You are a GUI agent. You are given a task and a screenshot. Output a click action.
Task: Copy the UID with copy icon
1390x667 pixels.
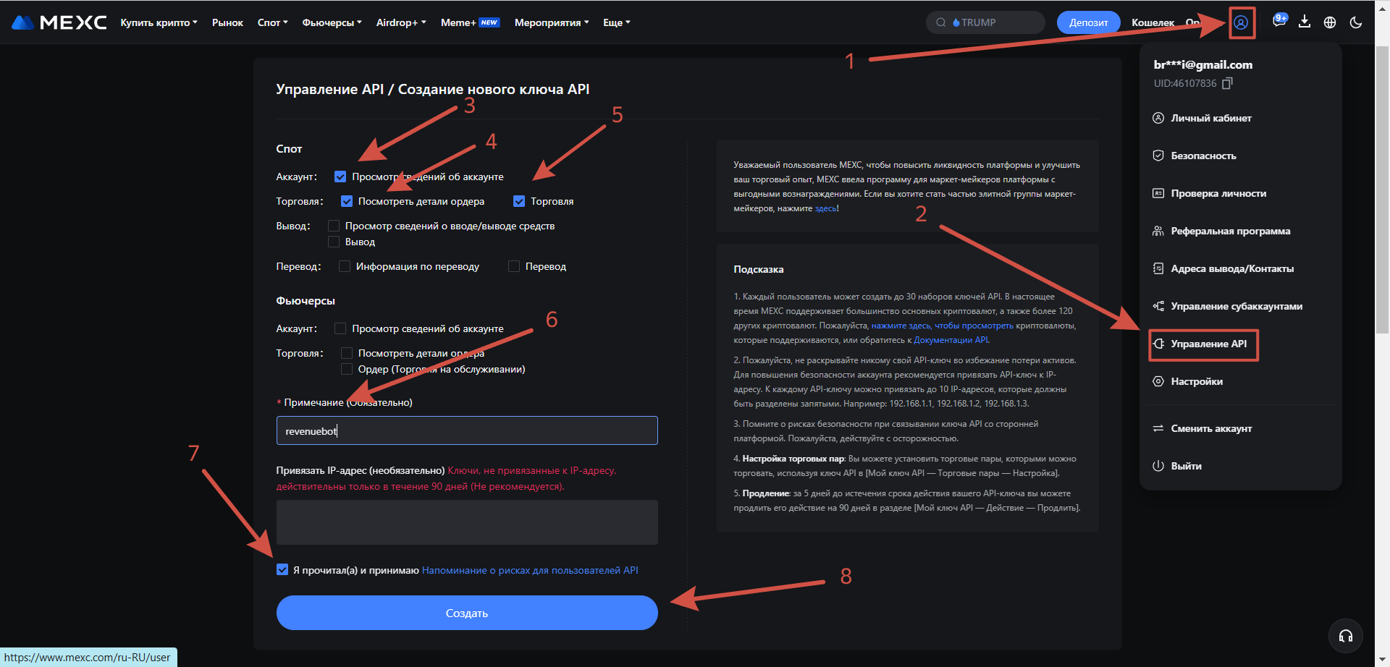click(x=1227, y=83)
